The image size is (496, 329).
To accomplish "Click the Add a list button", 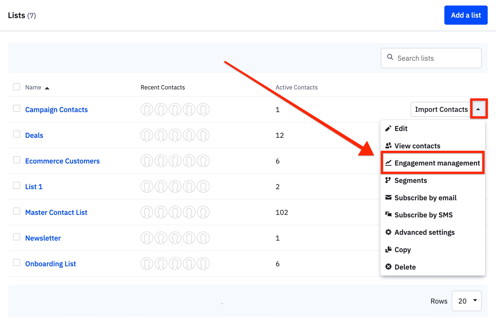I will tap(466, 15).
